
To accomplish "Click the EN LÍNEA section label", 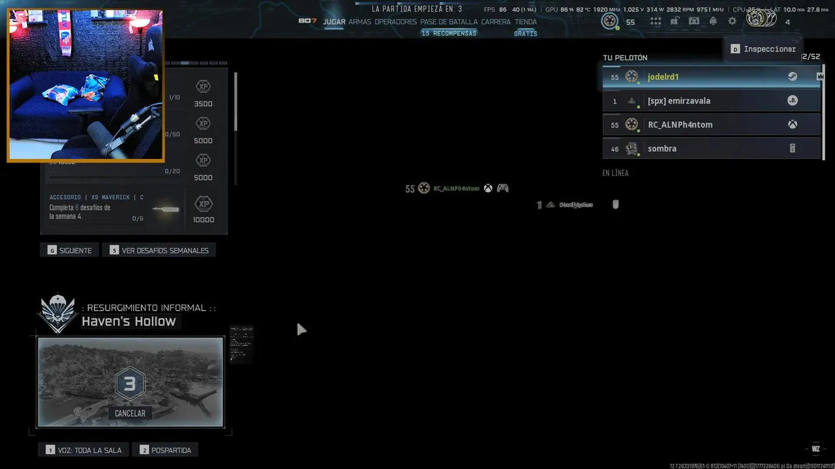I will pos(615,173).
